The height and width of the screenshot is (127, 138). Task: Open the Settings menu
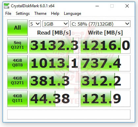point(23,13)
